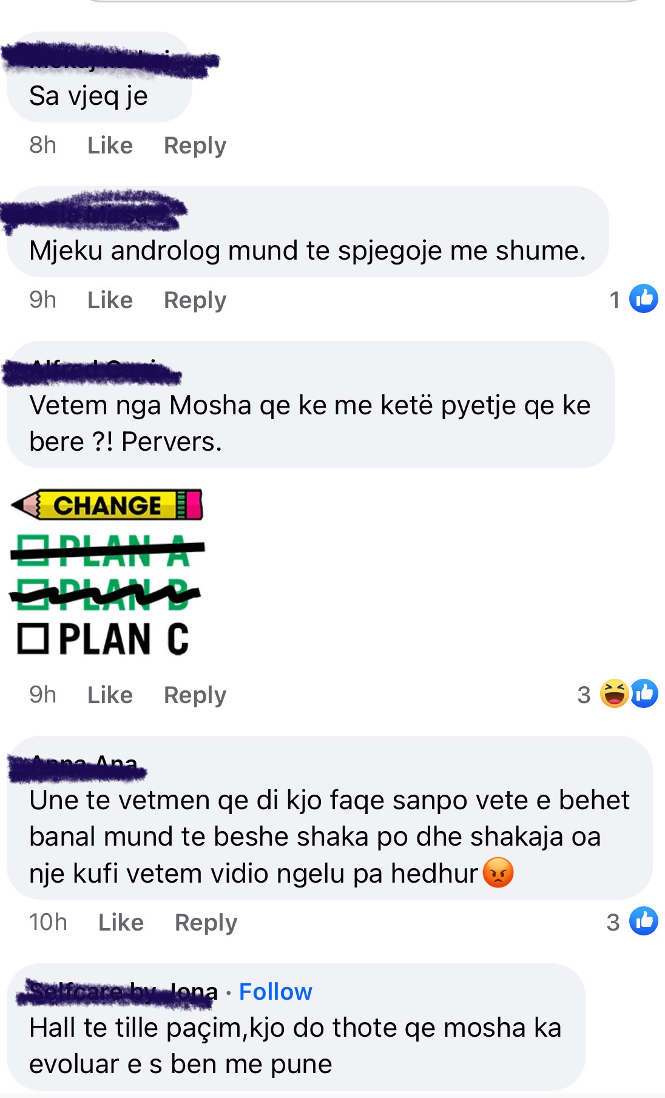This screenshot has height=1098, width=665.
Task: Like the 'Mjeku androlog' comment
Action: [110, 300]
